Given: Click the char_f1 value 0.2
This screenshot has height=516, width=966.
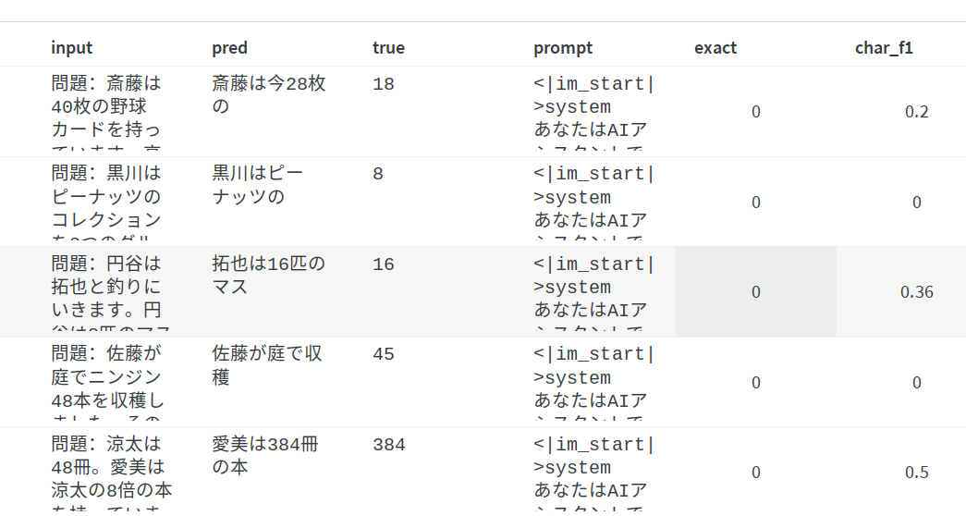Looking at the screenshot, I should [x=916, y=112].
